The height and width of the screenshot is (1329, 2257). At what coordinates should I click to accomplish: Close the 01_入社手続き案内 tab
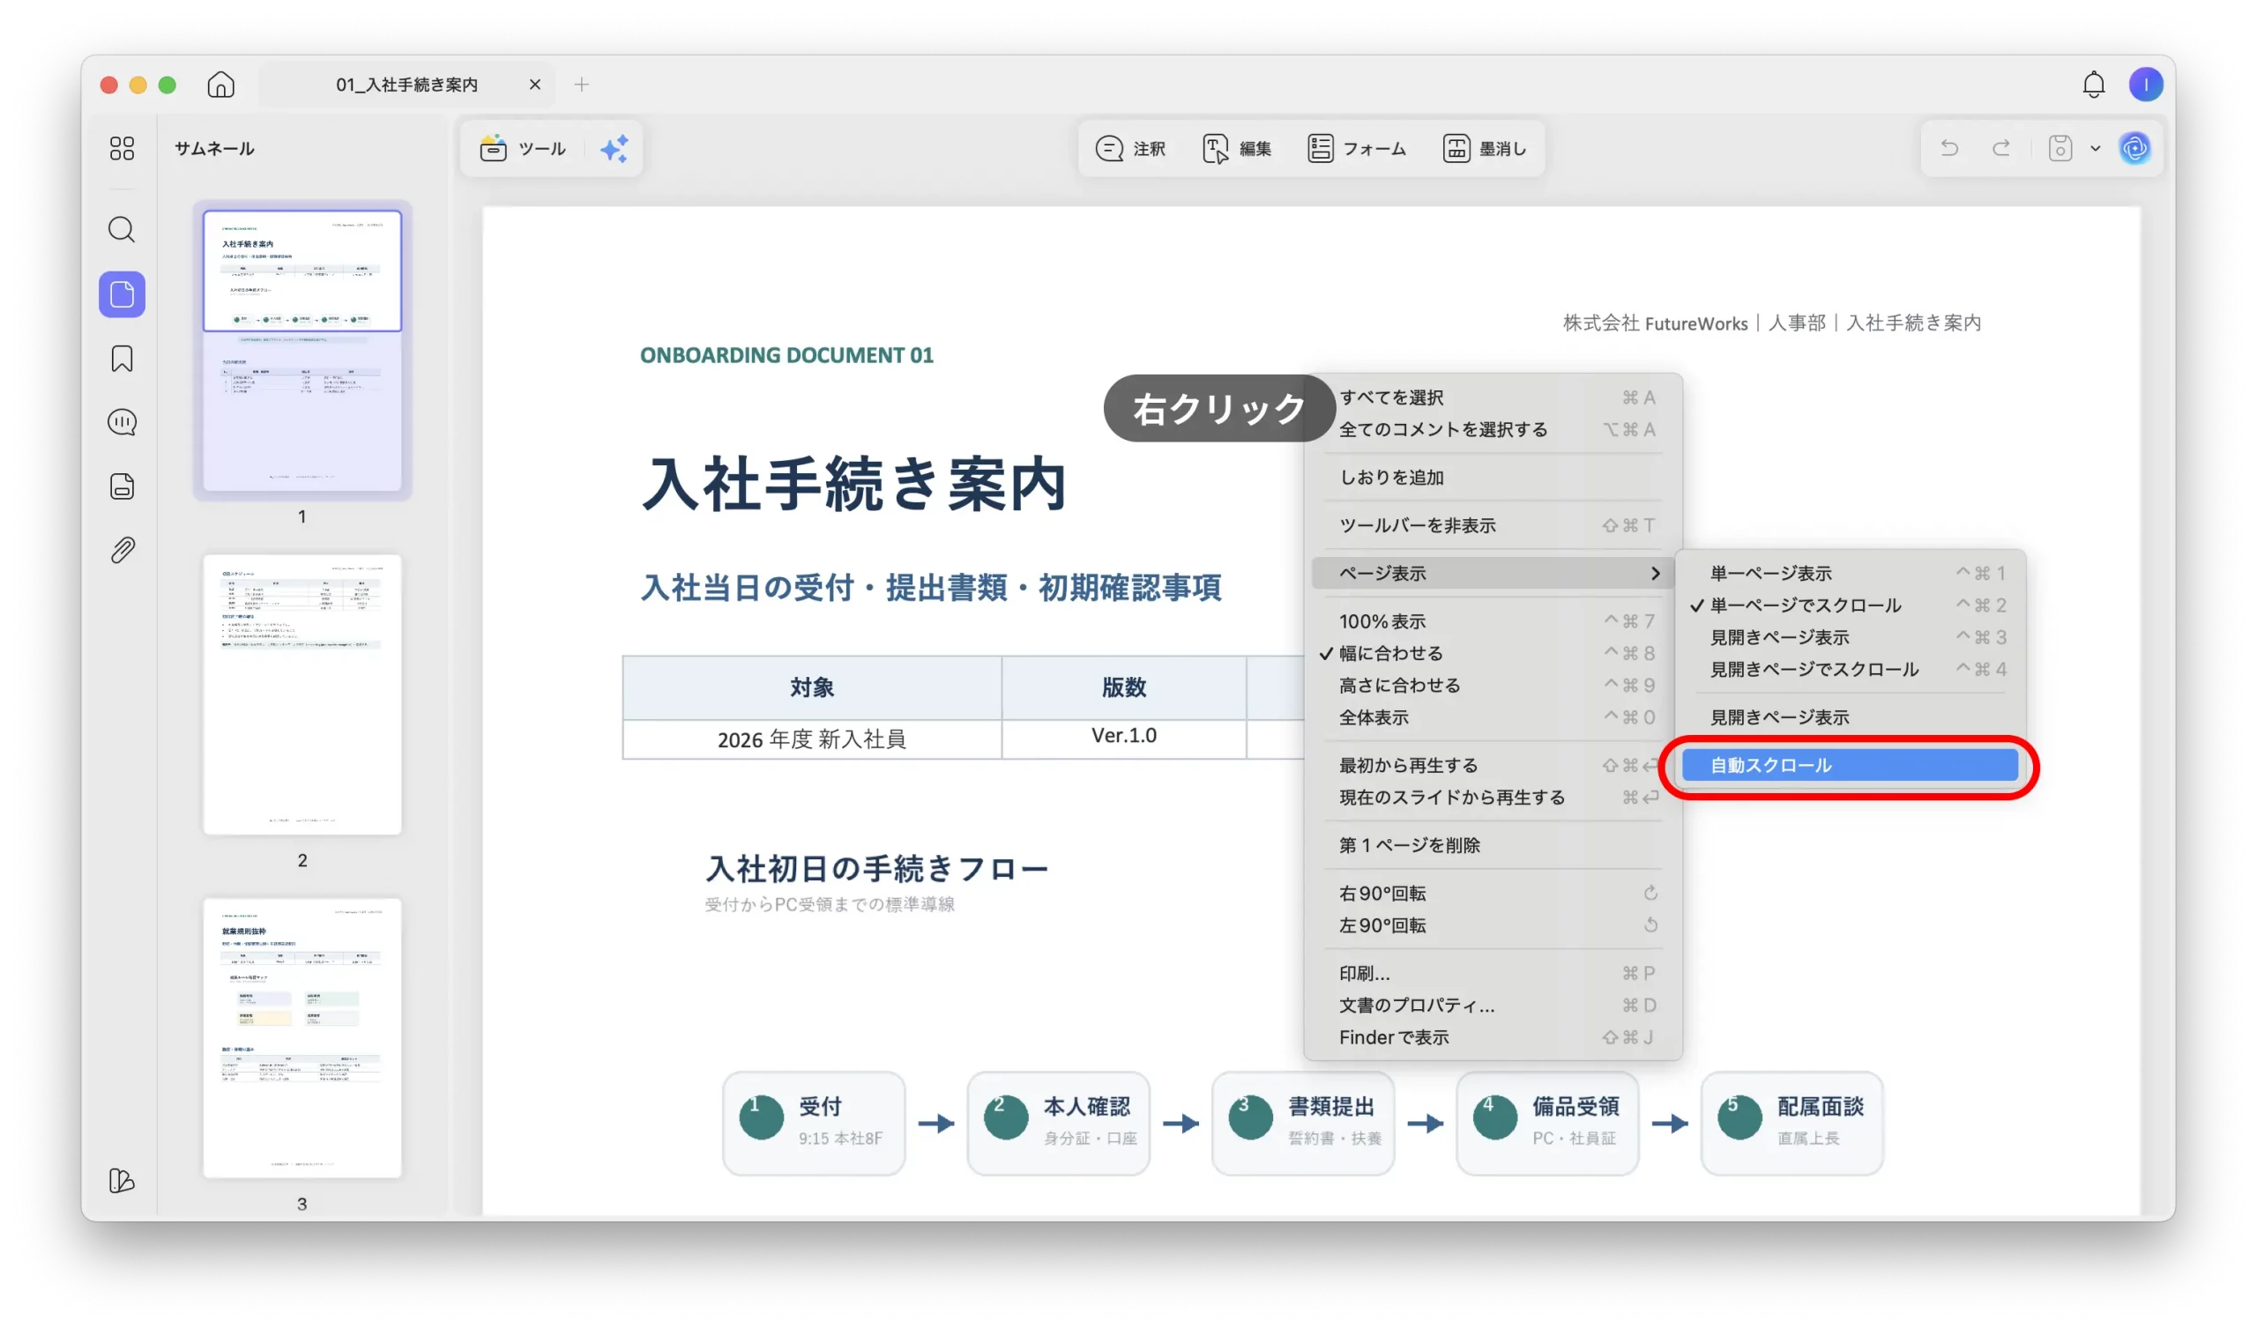534,85
